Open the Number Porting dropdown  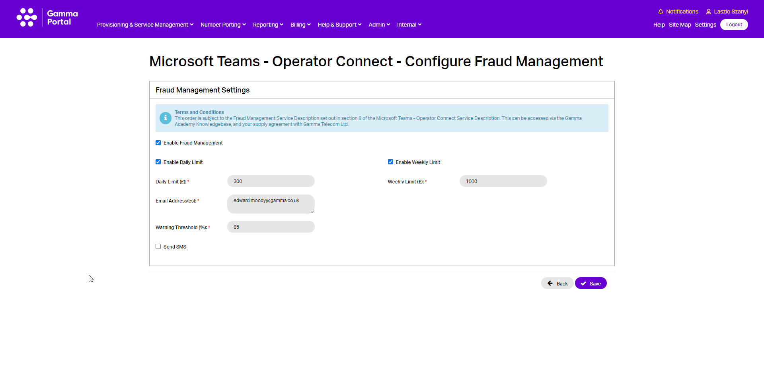tap(223, 25)
